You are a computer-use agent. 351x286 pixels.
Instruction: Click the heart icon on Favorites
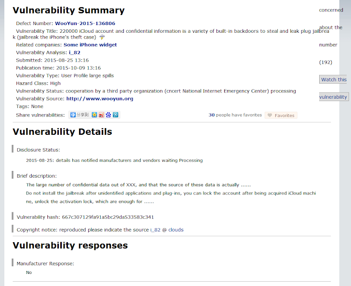click(x=270, y=115)
